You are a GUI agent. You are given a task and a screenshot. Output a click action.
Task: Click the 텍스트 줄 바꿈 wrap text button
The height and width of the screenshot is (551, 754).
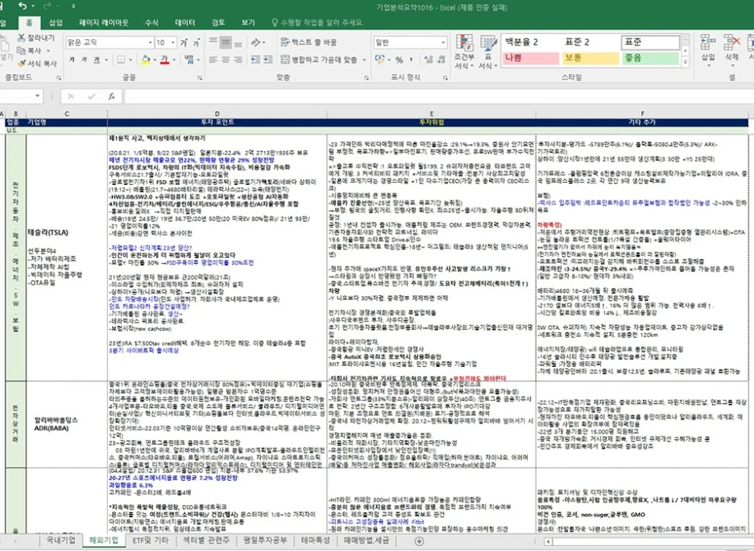click(x=309, y=43)
